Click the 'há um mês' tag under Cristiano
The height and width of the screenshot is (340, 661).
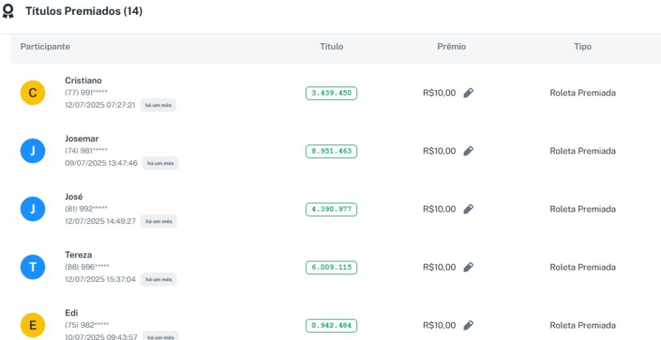pos(158,105)
